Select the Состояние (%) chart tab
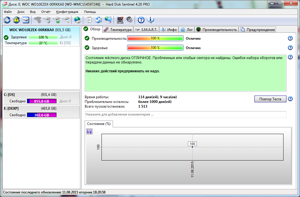 click(99, 124)
